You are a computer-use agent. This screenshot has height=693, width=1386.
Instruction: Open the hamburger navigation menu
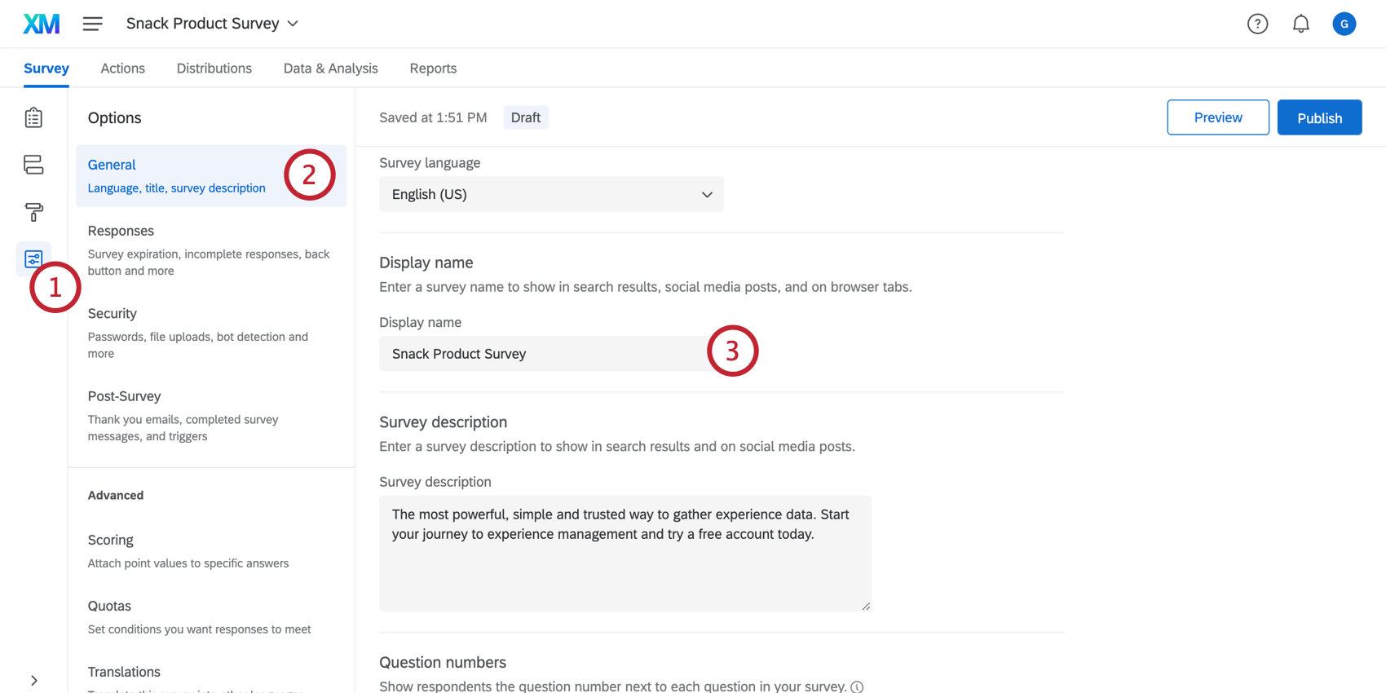click(93, 24)
